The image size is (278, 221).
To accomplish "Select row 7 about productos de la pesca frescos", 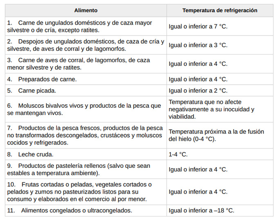I will click(85, 135).
